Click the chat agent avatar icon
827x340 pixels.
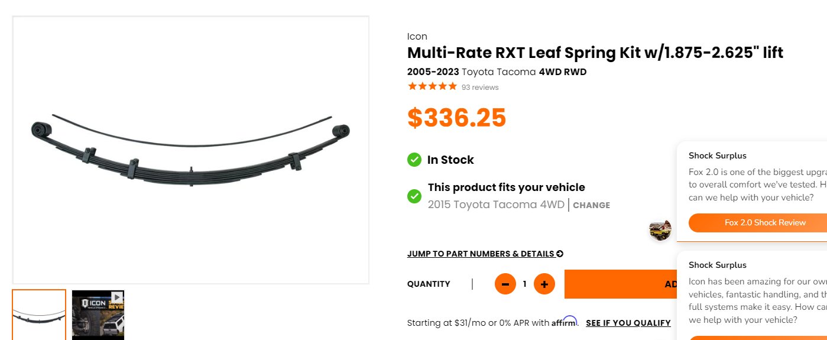point(660,230)
